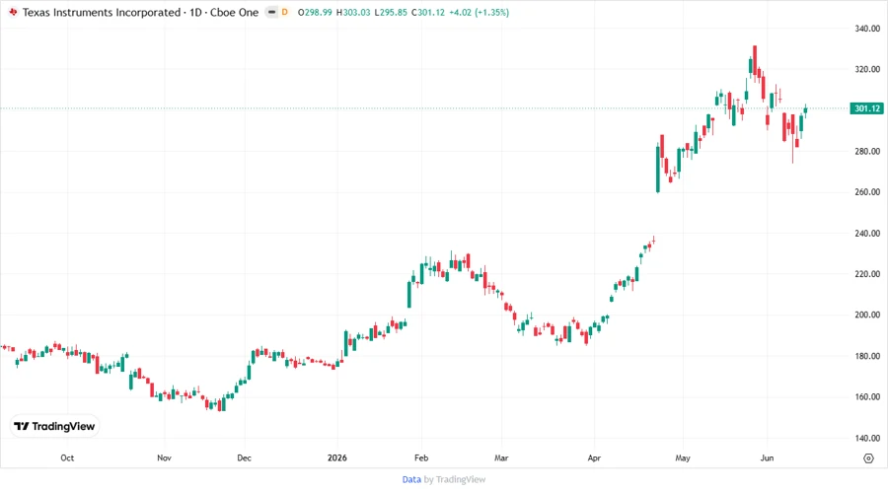Screen dimensions: 888x491
Task: Select the 1D interval label
Action: click(196, 12)
